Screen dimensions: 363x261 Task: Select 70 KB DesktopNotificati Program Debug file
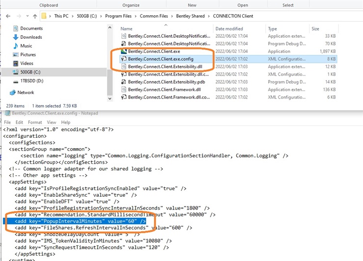(169, 44)
